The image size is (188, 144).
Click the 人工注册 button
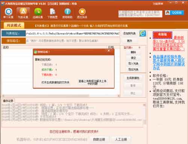click(x=121, y=139)
